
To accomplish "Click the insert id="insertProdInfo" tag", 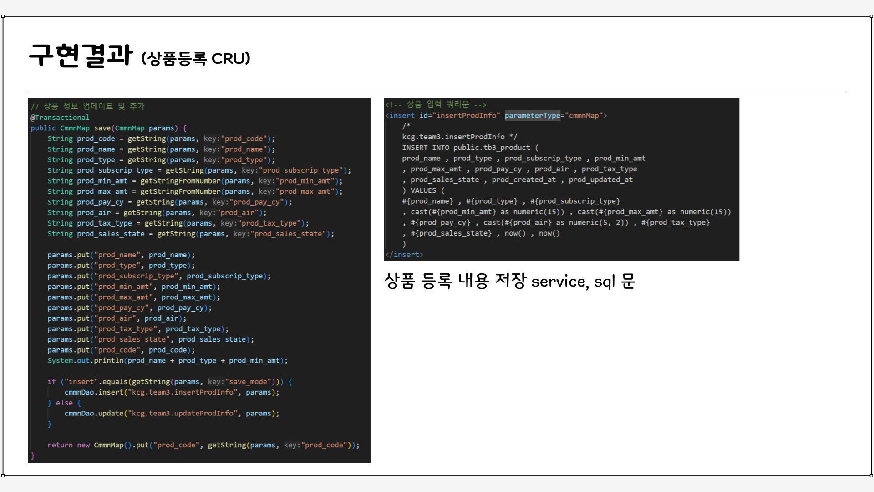I will tap(497, 115).
